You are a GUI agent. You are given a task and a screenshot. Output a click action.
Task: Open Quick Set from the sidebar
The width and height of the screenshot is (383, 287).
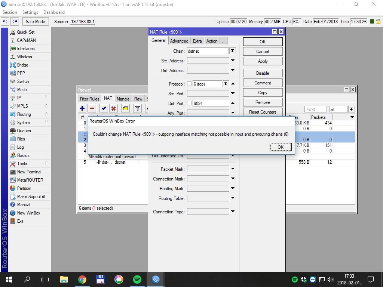pos(29,32)
